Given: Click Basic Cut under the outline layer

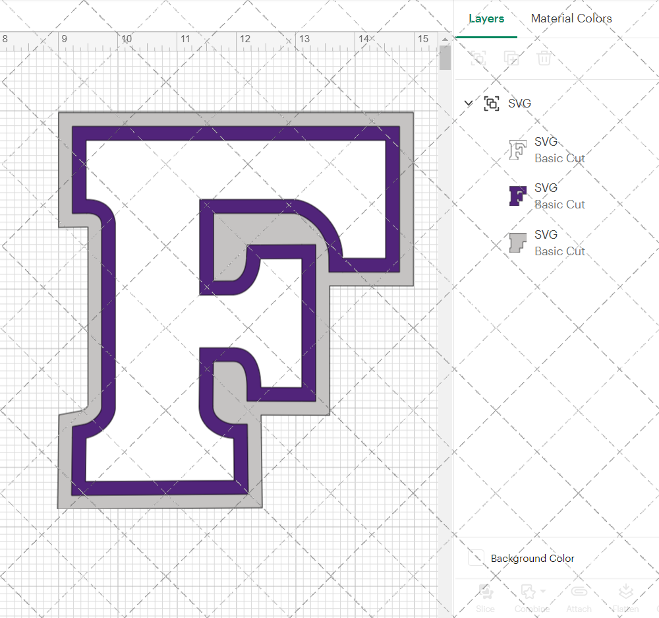Looking at the screenshot, I should tap(559, 158).
